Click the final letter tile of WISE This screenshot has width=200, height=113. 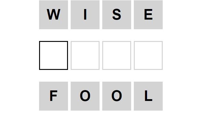click(x=148, y=15)
